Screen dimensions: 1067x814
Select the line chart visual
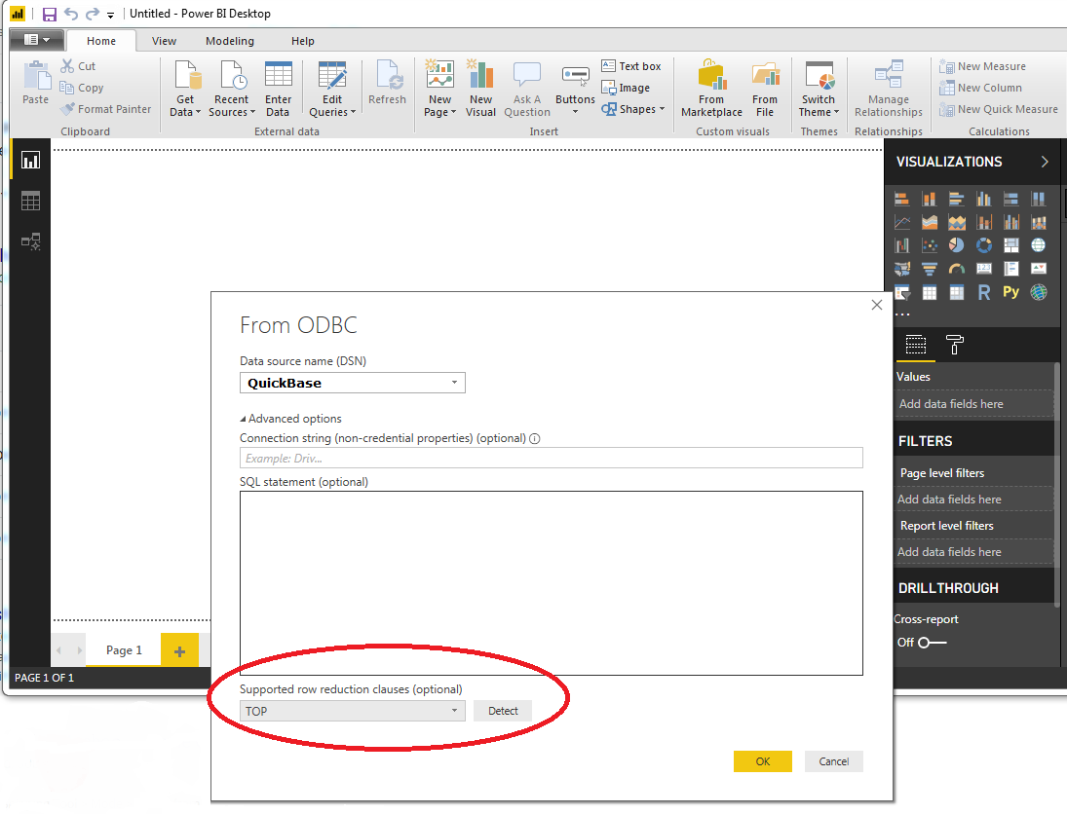901,222
